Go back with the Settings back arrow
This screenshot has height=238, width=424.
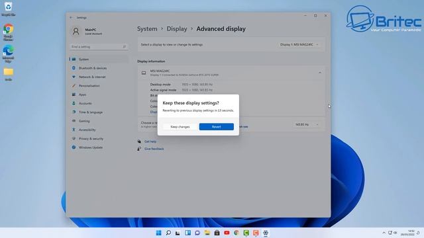tap(71, 18)
